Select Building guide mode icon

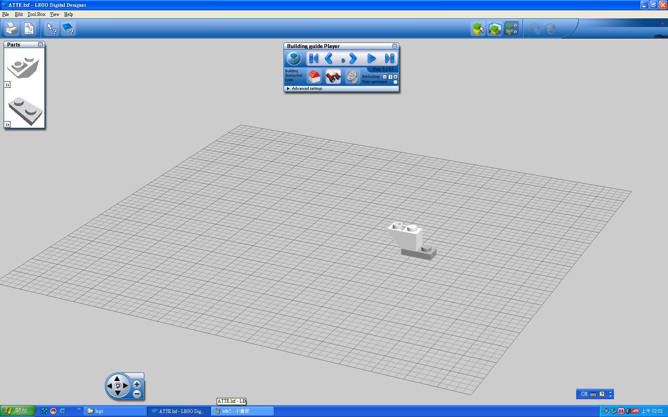point(511,29)
